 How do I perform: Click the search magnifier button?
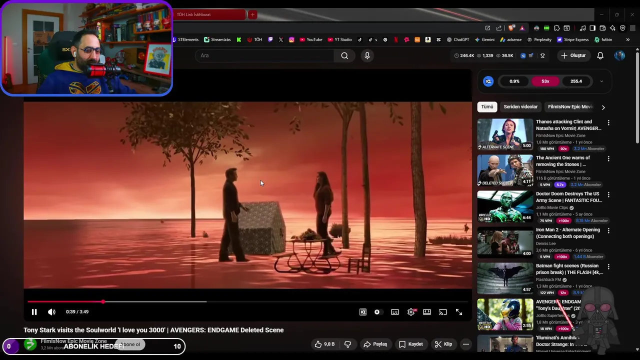(x=344, y=55)
